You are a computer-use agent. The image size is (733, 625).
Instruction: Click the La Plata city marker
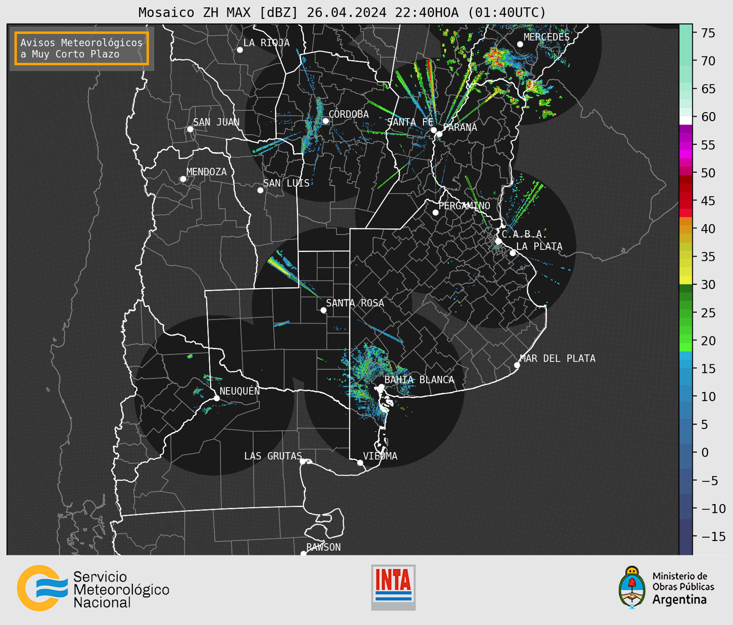point(513,253)
